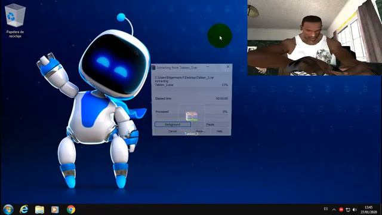Click the WinRAR icon in dialog title bar
Viewport: 382px width, 215px height.
(153, 67)
